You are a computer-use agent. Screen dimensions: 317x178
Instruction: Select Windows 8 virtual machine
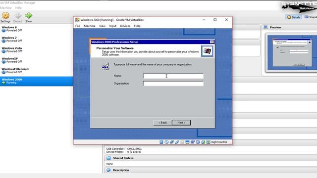[36, 29]
